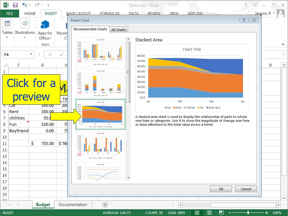Select the line chart thumbnail
288x216 pixels.
pos(100,171)
